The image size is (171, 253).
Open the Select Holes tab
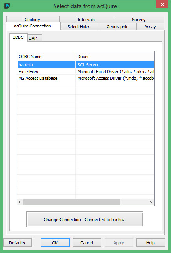pyautogui.click(x=79, y=27)
